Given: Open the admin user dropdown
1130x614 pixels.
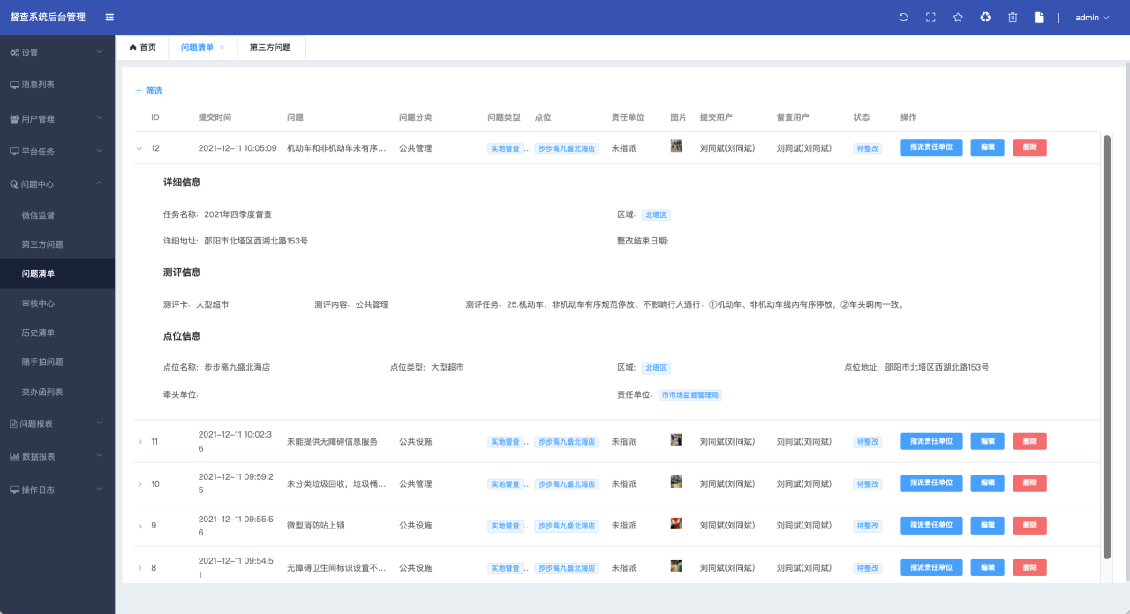Looking at the screenshot, I should [1092, 18].
